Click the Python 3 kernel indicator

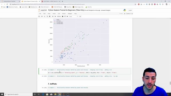pos(129,14)
